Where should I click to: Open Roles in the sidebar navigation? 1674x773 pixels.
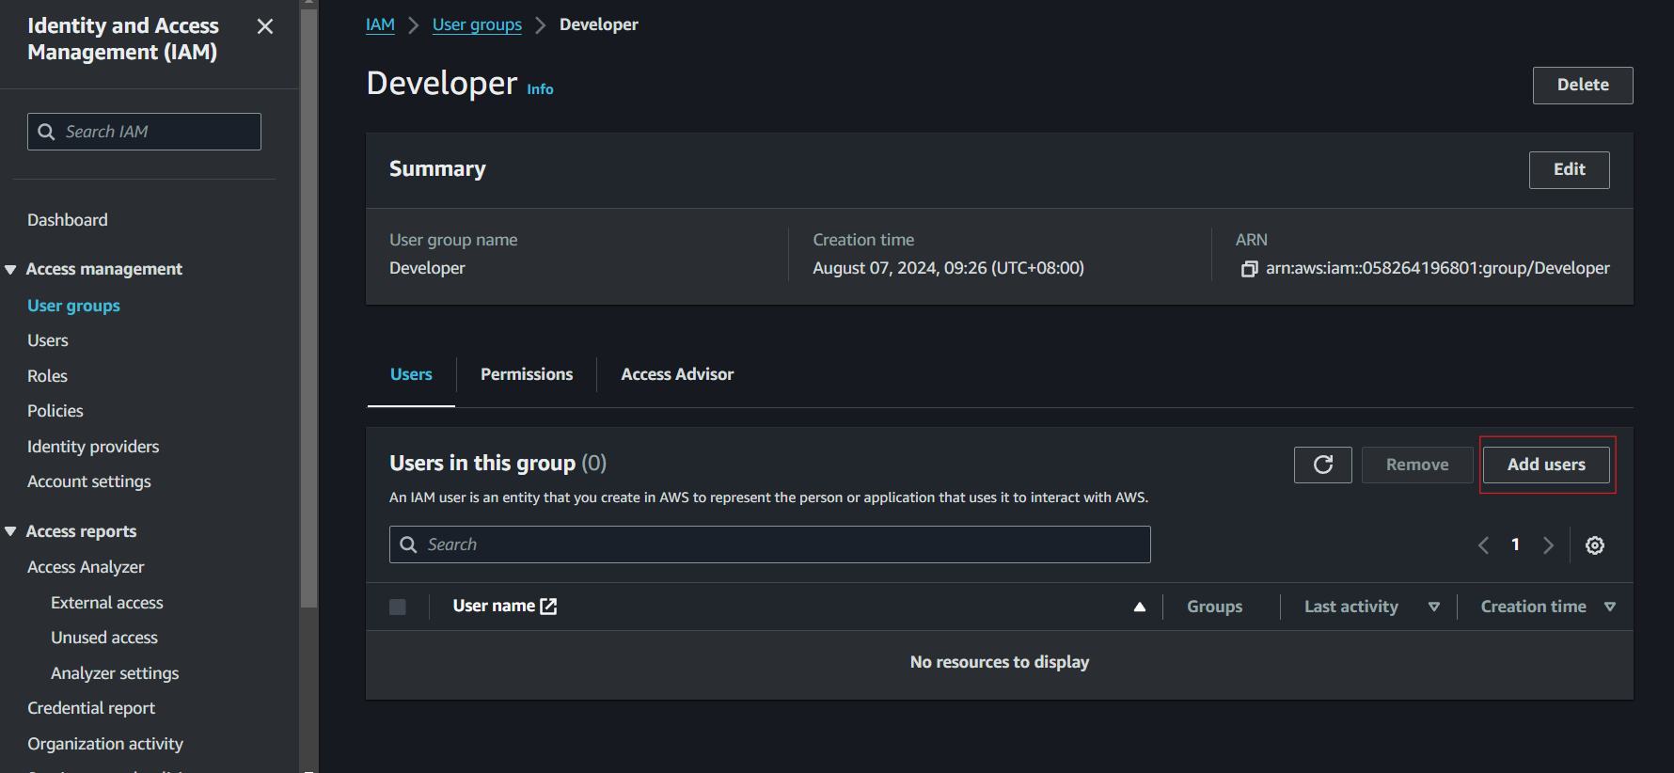click(47, 376)
